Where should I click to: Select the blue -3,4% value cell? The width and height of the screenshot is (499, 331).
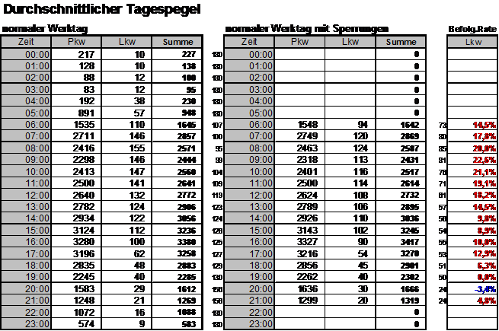coord(485,289)
